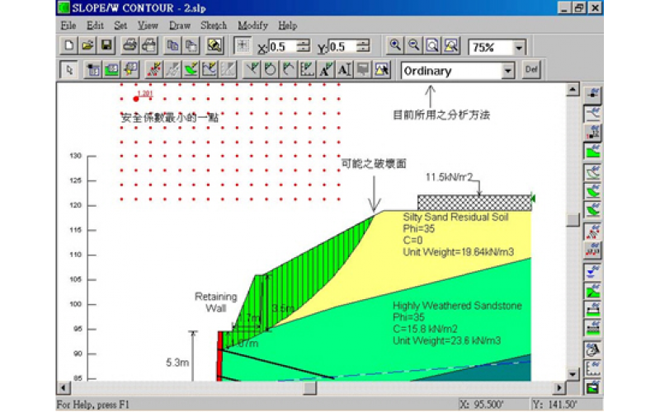This screenshot has height=412, width=660.
Task: Toggle the view points icon in the right sidebar
Action: (x=592, y=94)
